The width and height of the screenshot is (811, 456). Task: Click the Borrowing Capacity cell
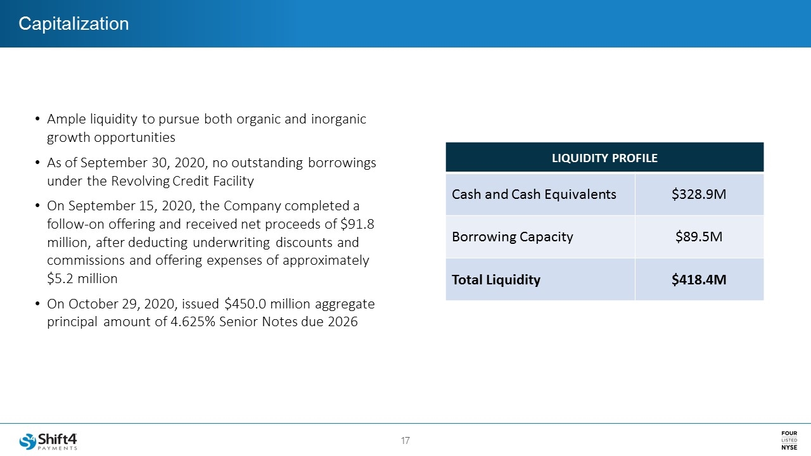click(x=540, y=236)
